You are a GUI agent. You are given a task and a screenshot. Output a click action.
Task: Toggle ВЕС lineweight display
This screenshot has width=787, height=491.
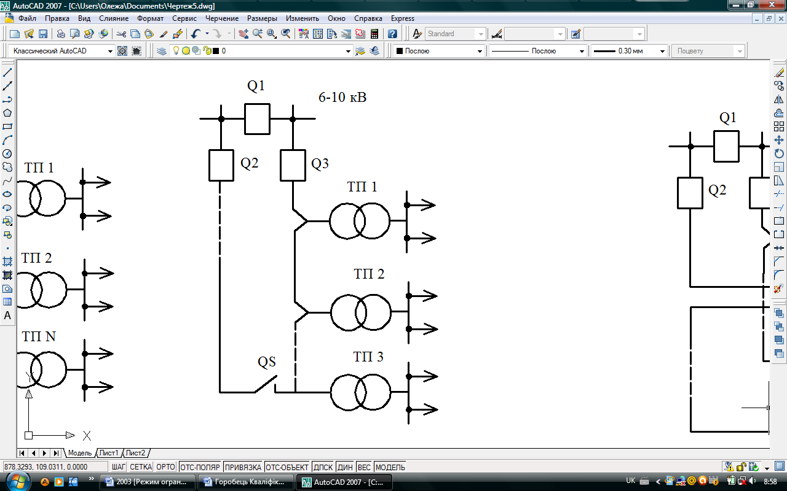[364, 467]
